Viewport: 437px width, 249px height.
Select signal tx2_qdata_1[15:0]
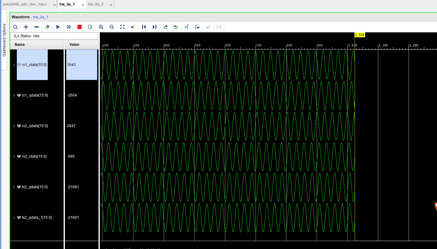(37, 218)
